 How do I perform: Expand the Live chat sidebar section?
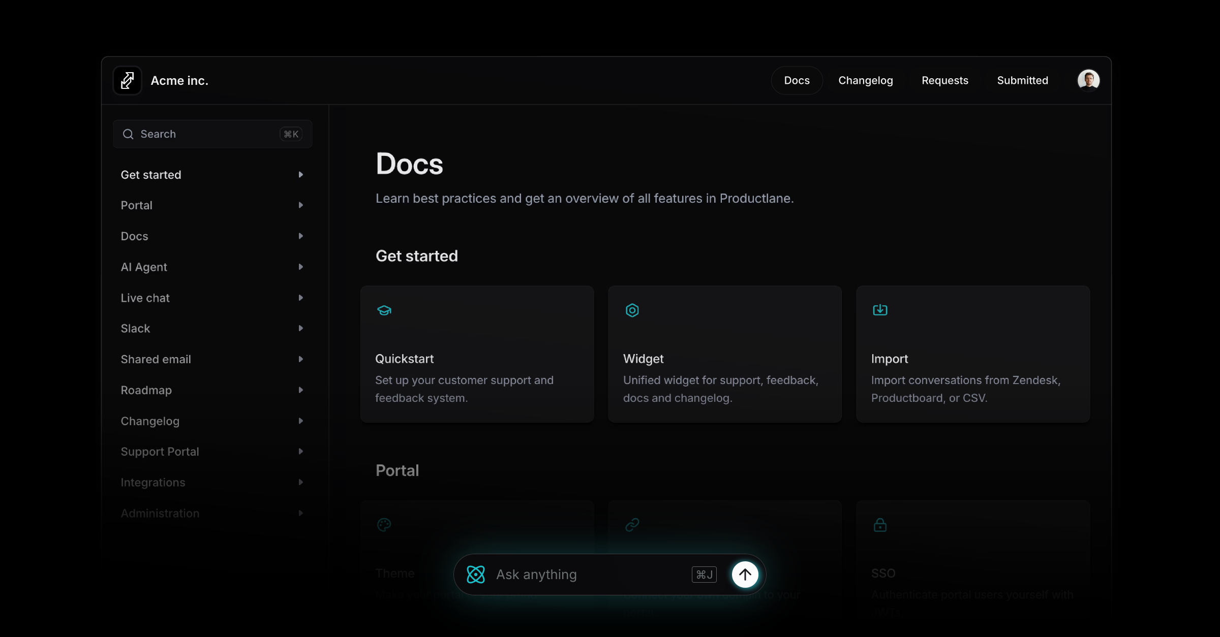coord(300,298)
